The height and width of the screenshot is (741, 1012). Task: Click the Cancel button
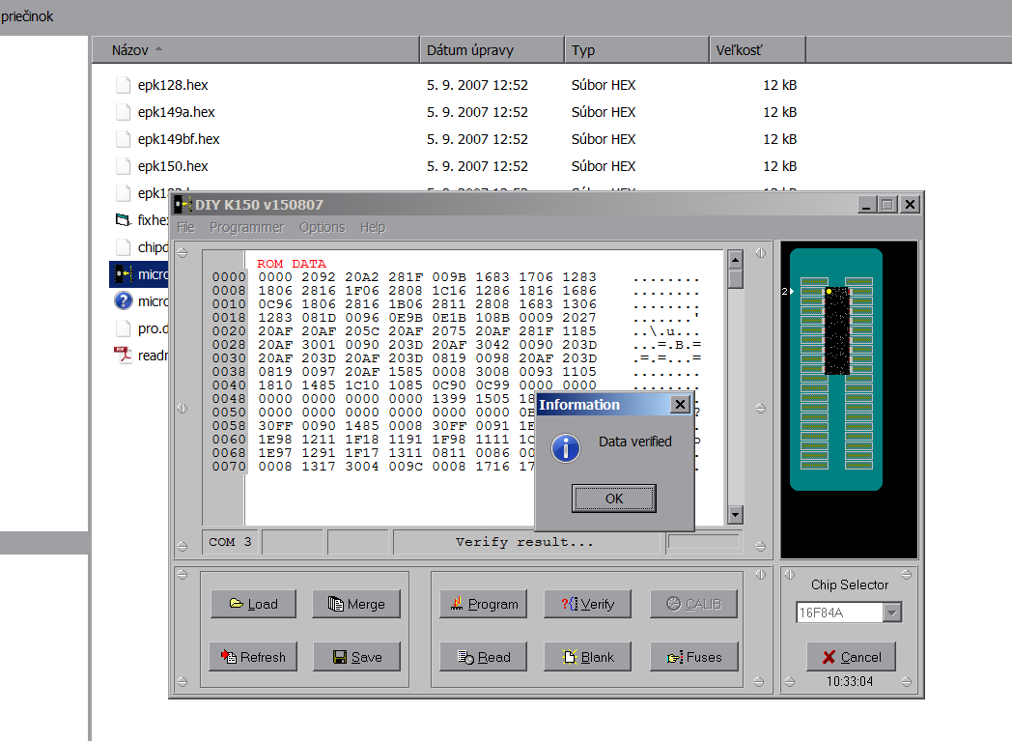[851, 657]
